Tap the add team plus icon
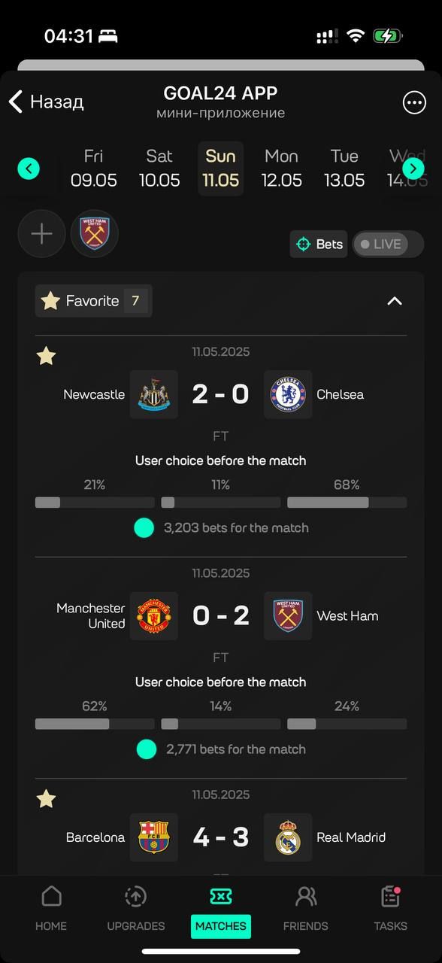The height and width of the screenshot is (963, 442). [x=41, y=233]
